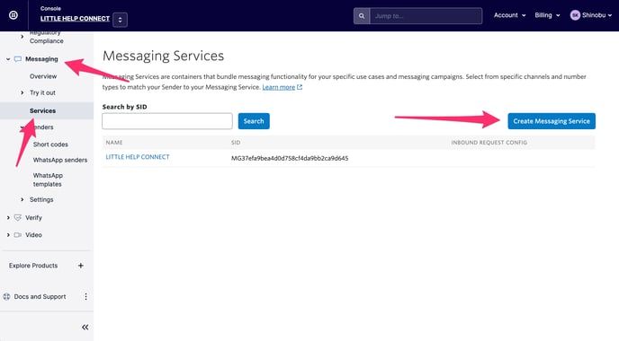Open the Billing dropdown menu

tap(547, 15)
